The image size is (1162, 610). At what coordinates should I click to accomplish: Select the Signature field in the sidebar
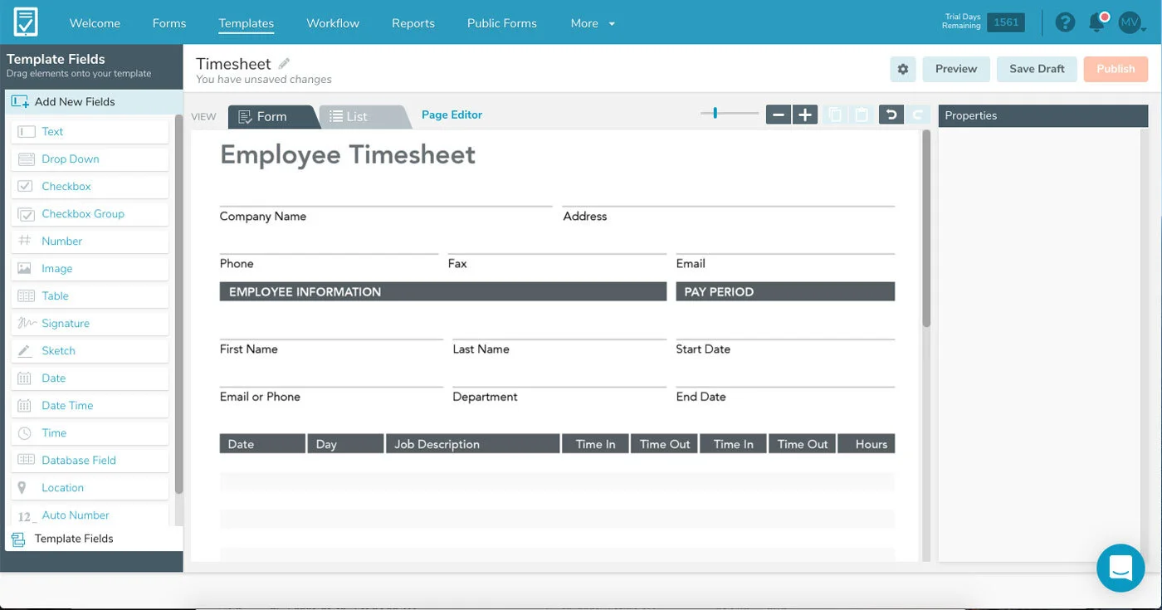pyautogui.click(x=66, y=323)
